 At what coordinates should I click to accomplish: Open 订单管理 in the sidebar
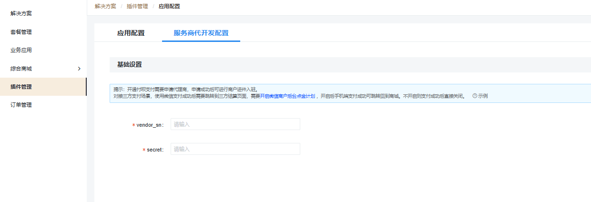tap(21, 105)
